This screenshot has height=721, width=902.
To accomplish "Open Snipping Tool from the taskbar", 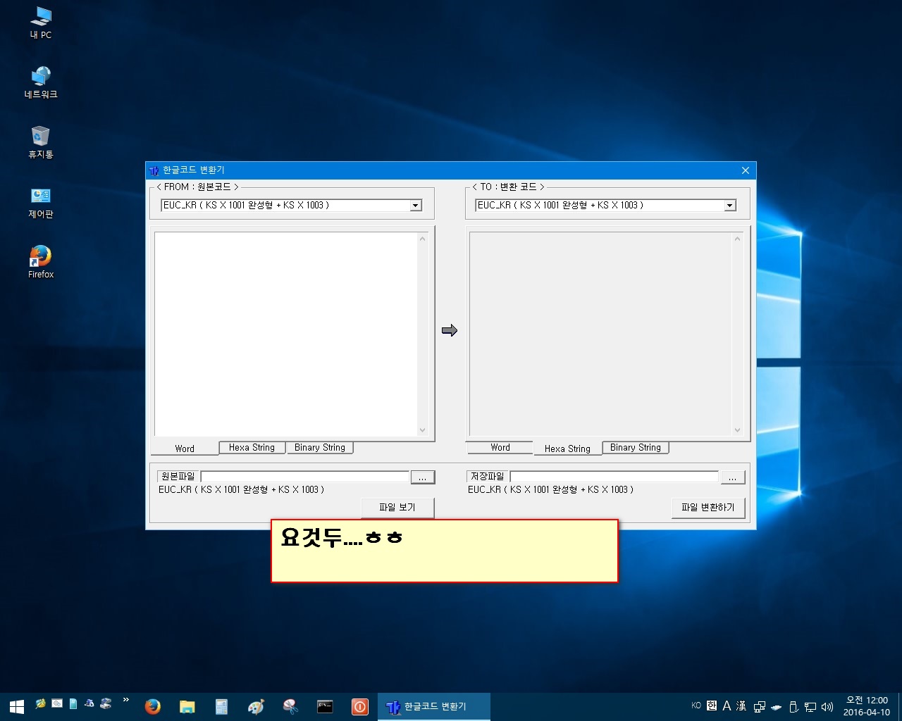I will pyautogui.click(x=290, y=706).
